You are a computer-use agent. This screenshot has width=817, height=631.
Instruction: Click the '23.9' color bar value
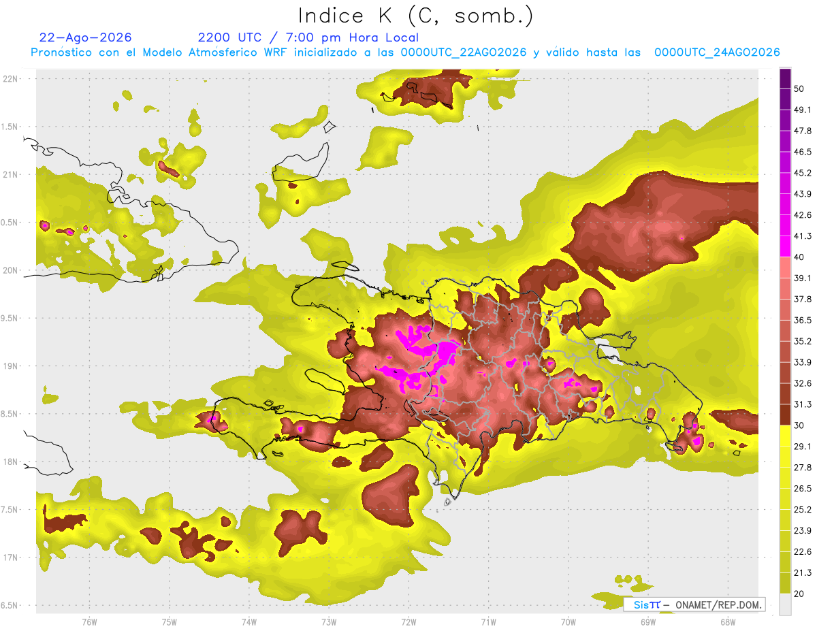tap(803, 531)
